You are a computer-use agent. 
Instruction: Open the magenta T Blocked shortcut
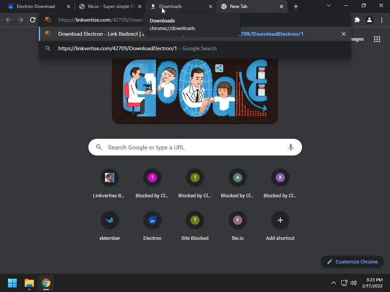pyautogui.click(x=152, y=184)
